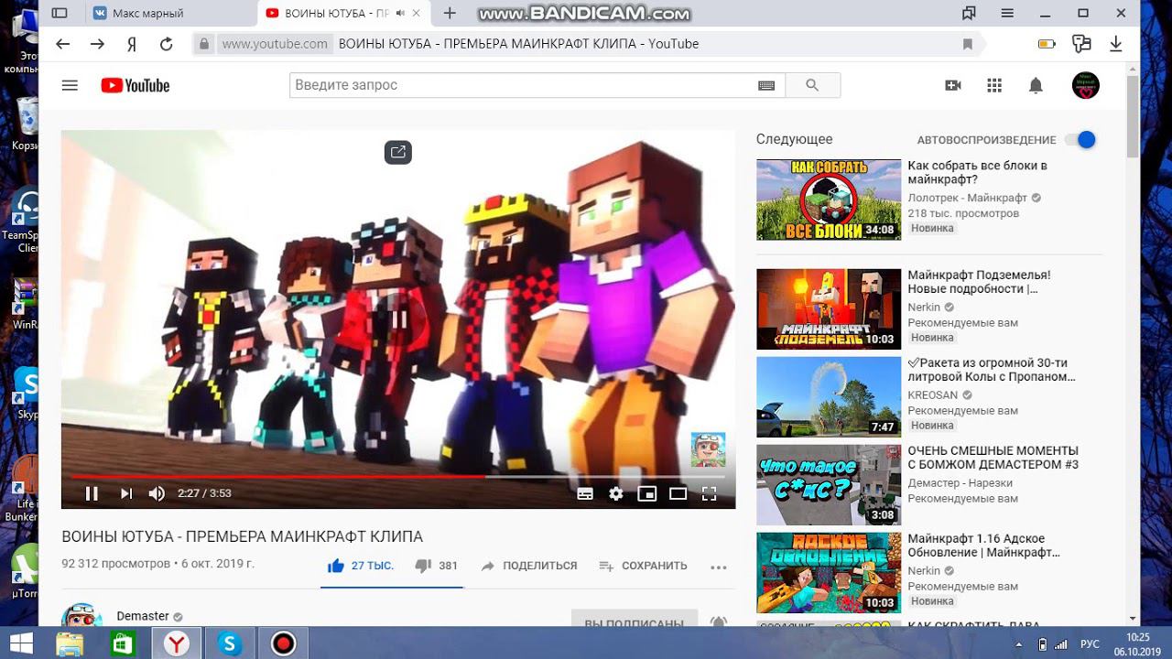This screenshot has width=1172, height=659.
Task: Switch to the Макс марный VK tab
Action: coord(171,13)
